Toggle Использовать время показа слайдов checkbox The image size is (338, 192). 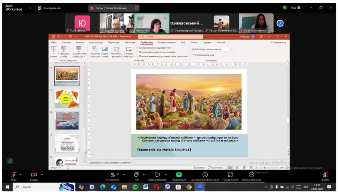point(137,52)
